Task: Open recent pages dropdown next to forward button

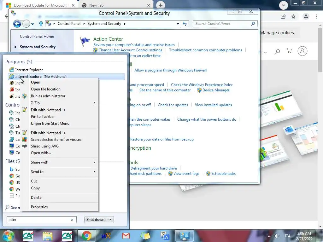Action: click(32, 24)
